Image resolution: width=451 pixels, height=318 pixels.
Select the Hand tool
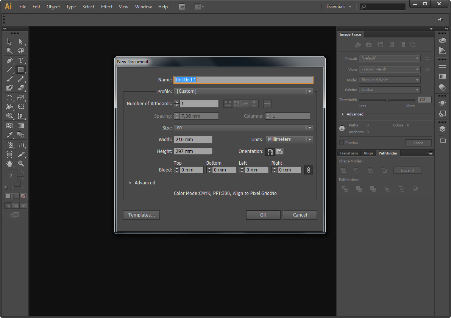point(9,164)
